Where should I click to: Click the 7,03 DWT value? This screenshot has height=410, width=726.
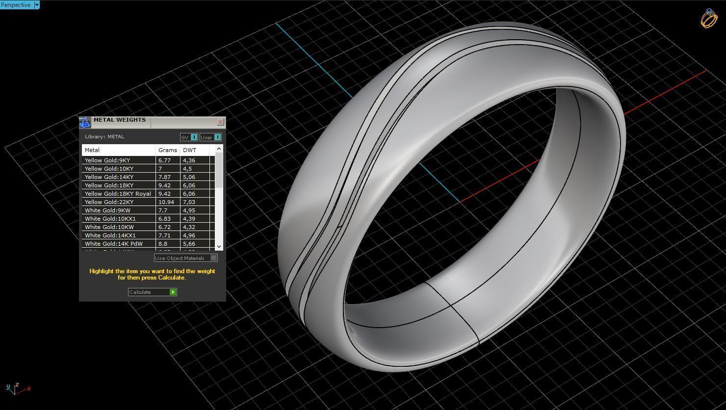pos(189,202)
